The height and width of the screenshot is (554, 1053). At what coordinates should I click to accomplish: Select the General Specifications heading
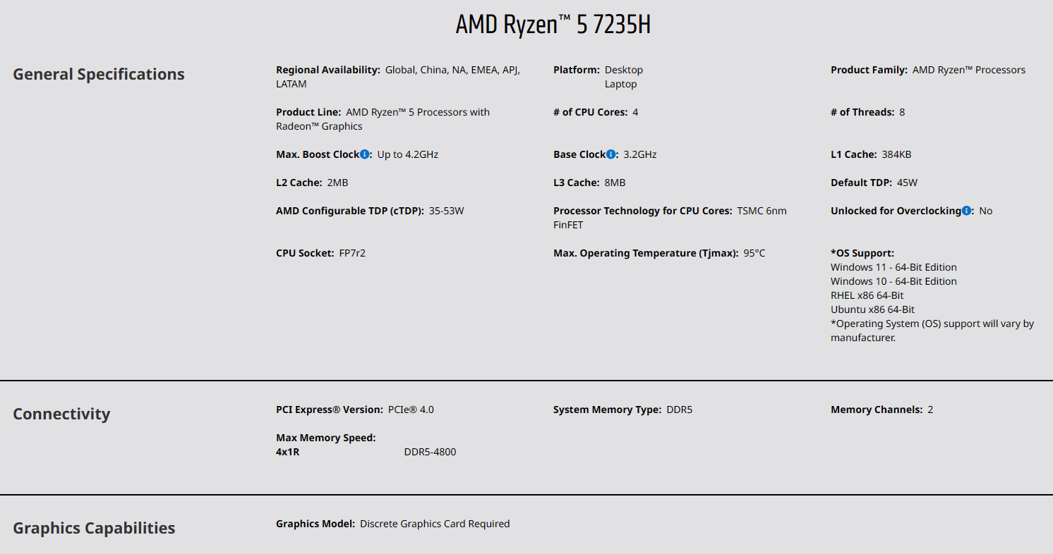99,74
